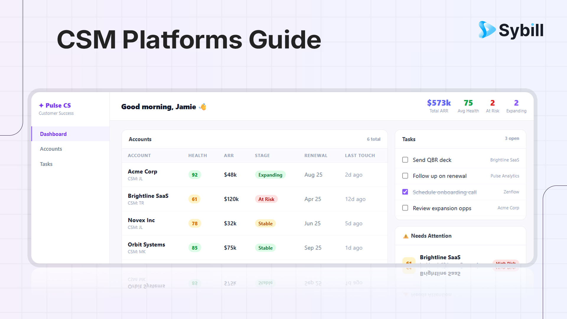Click the Pulse CS sparkle logo icon
This screenshot has width=567, height=319.
coord(41,105)
